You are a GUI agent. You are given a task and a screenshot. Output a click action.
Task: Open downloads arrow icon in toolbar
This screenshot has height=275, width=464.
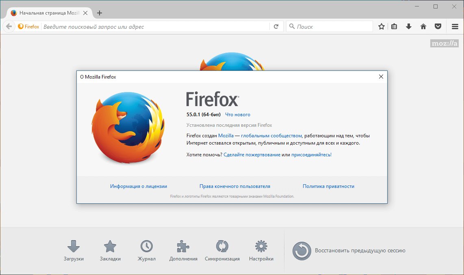[409, 27]
